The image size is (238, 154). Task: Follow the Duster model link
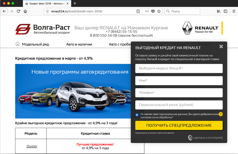click(x=32, y=146)
